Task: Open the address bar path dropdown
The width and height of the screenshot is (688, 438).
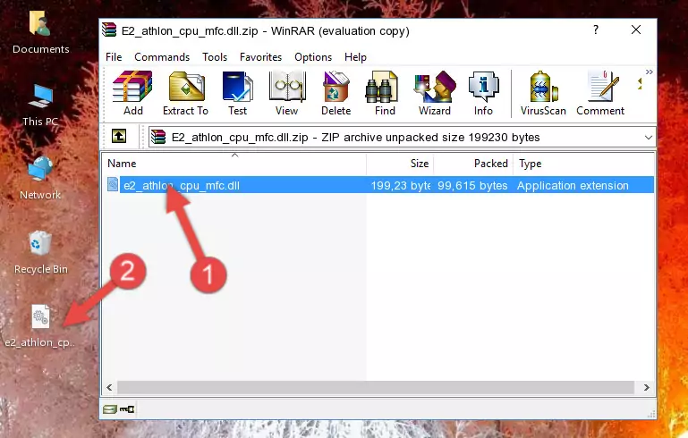Action: pos(648,138)
